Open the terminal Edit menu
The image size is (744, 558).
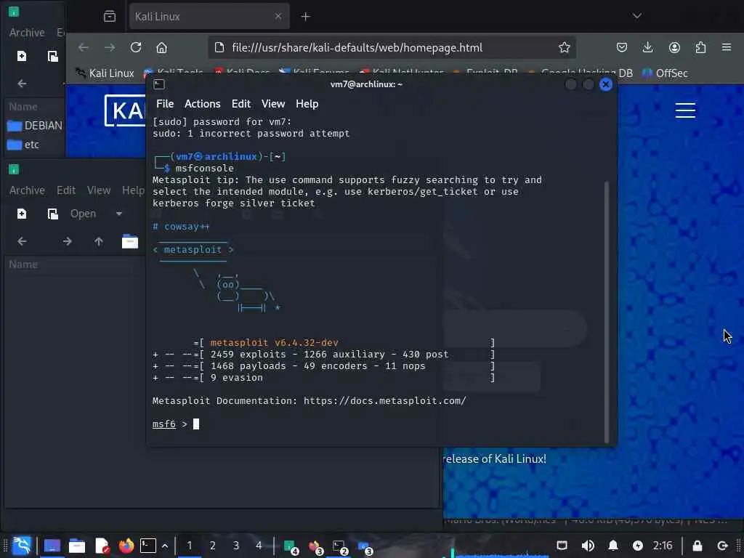click(x=241, y=104)
